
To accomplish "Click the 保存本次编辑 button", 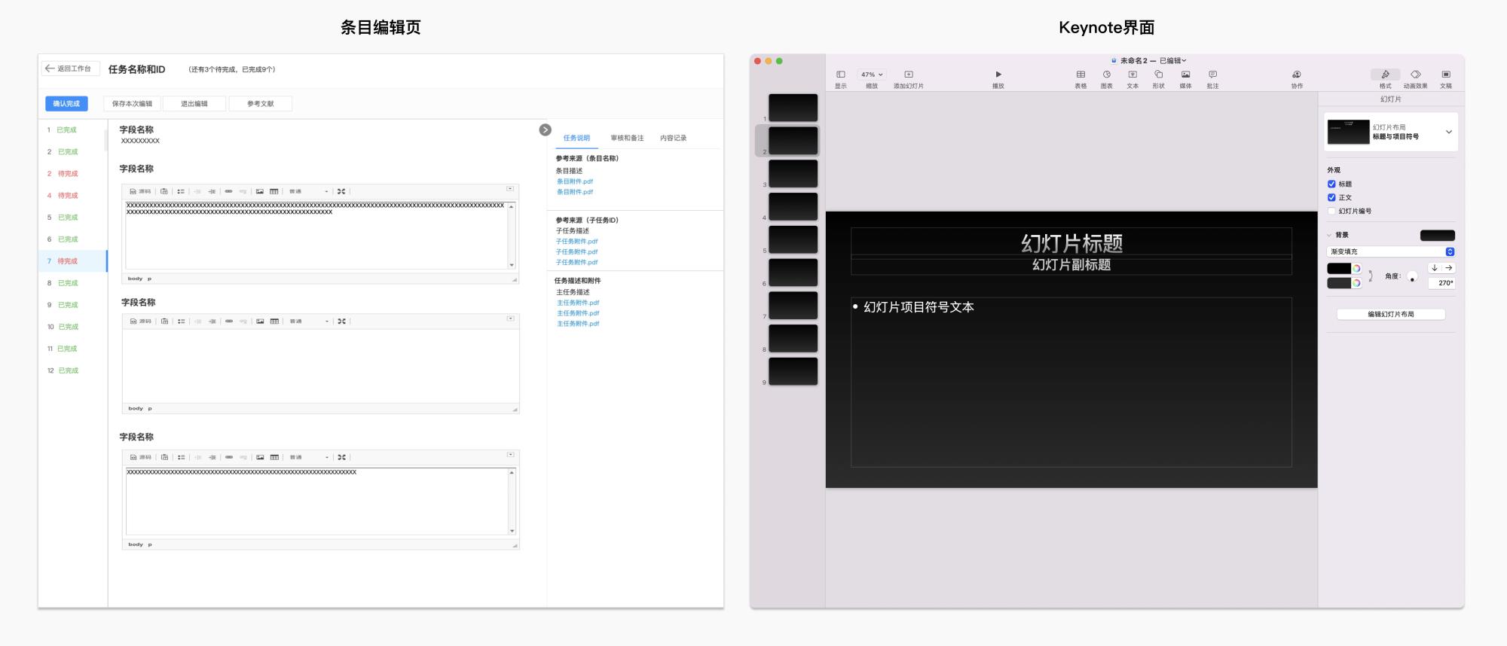I will (132, 104).
